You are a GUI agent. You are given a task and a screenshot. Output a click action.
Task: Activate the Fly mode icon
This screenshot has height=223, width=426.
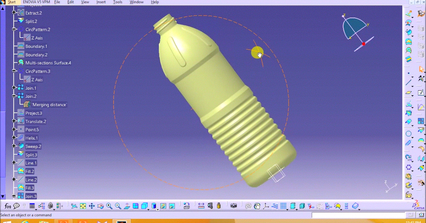[73, 205]
